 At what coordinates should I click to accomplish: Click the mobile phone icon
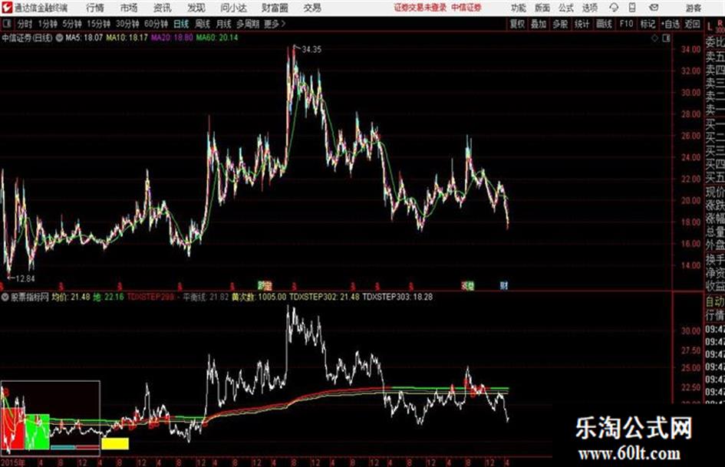tap(632, 8)
